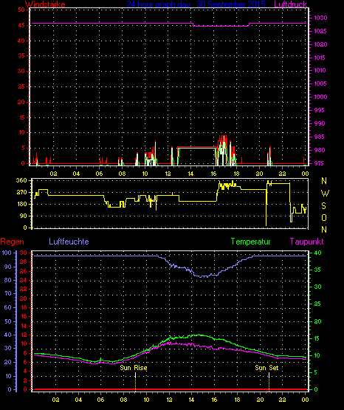
Task: Click the Taupunkt legend label
Action: coord(306,242)
